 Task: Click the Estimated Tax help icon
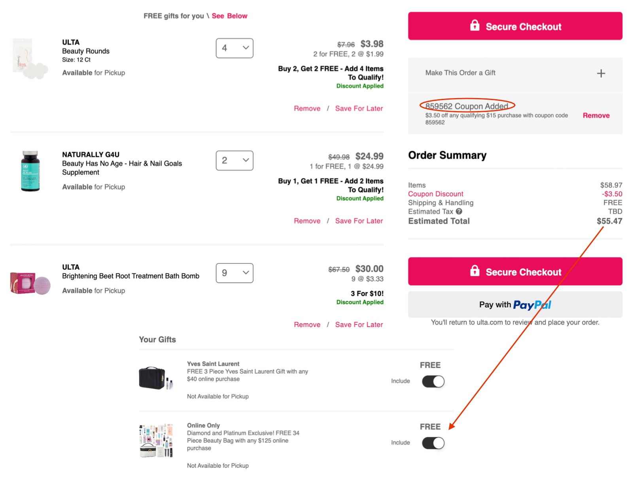(459, 212)
